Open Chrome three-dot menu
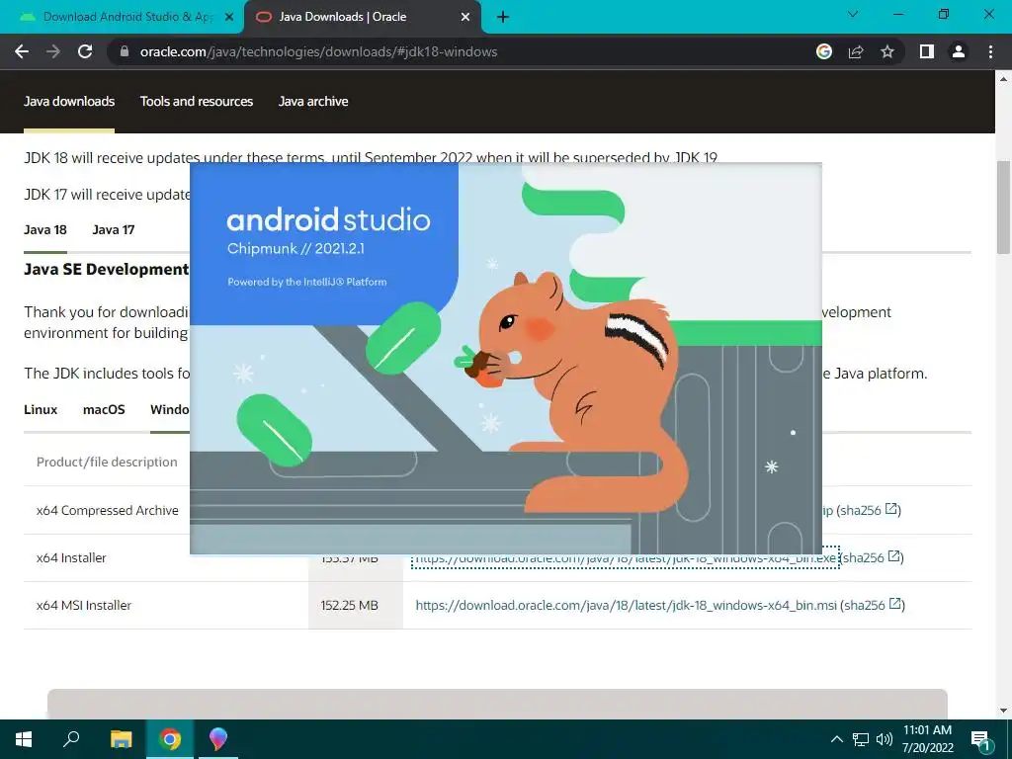Viewport: 1012px width, 759px height. click(990, 51)
